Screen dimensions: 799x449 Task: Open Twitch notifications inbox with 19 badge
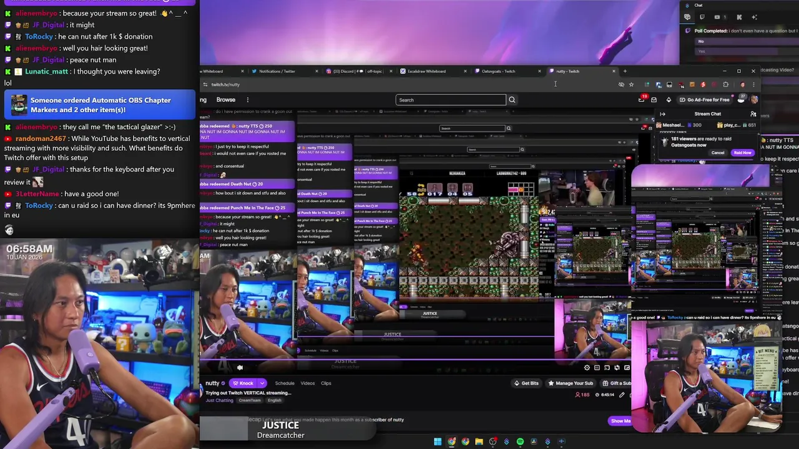(x=642, y=99)
